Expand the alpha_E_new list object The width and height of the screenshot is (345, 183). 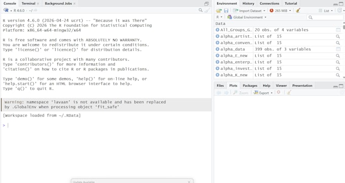coord(217,56)
